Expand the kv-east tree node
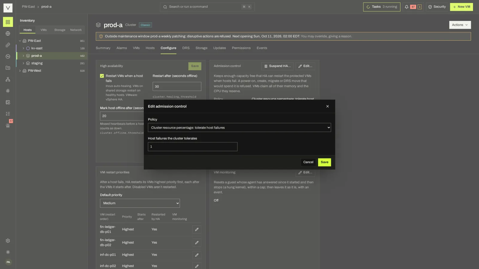Screen dimensions: 479x269 point(23,48)
